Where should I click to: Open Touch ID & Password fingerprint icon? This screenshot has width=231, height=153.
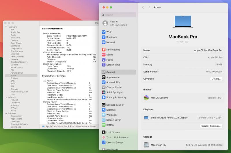tap(104, 137)
